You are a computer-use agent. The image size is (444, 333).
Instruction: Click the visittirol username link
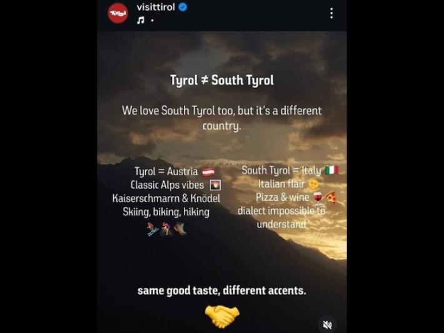(x=156, y=7)
